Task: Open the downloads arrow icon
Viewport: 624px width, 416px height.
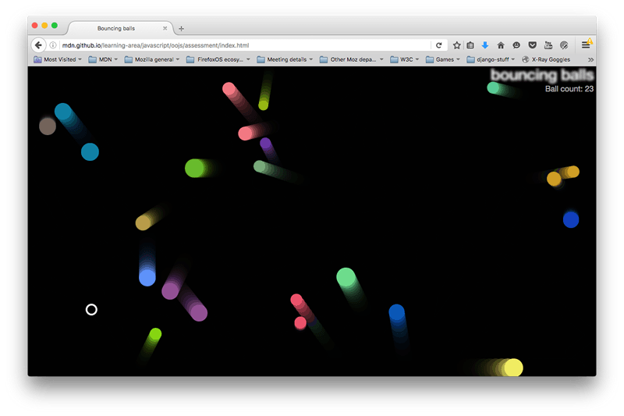Action: (x=484, y=45)
